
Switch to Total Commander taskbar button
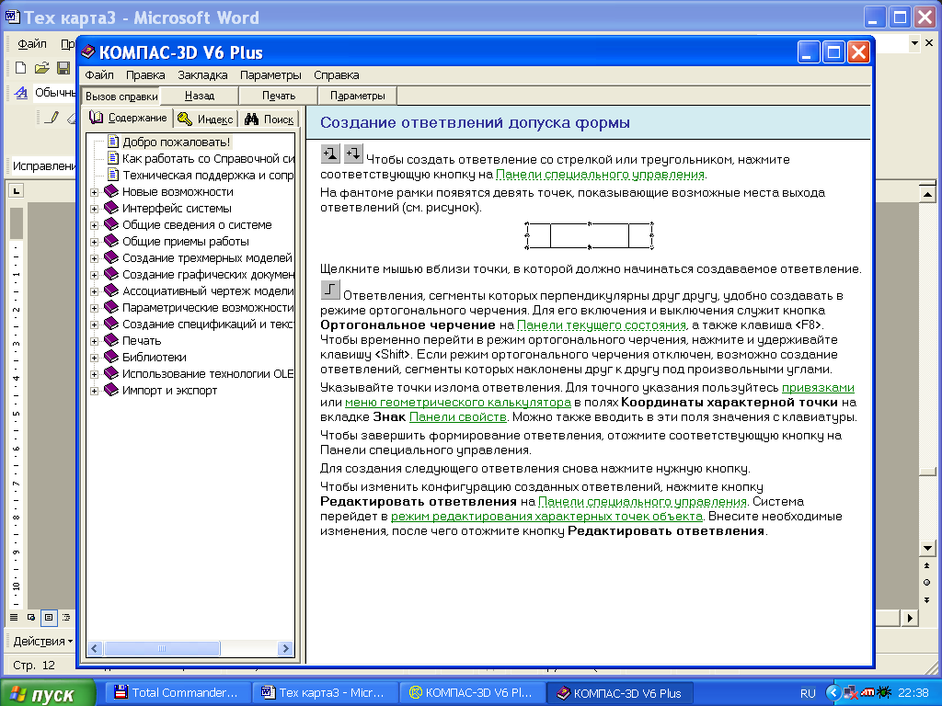[177, 693]
